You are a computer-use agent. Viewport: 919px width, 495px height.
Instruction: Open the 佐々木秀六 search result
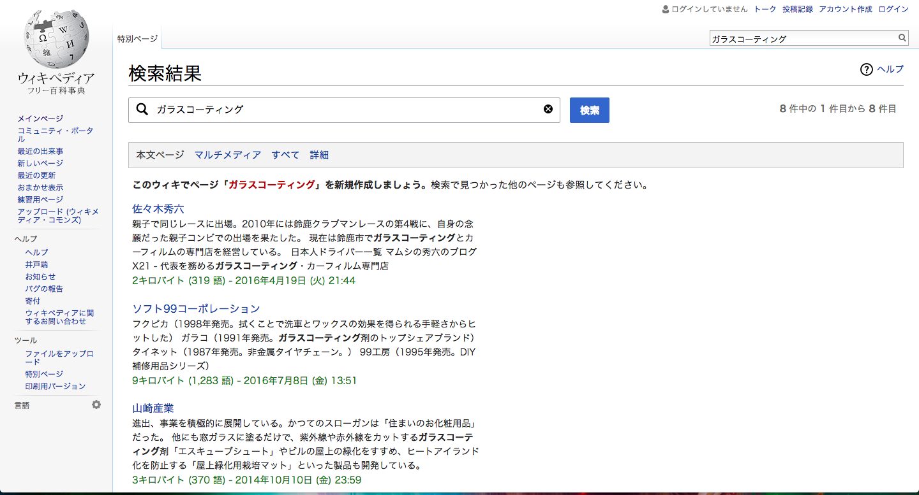[158, 209]
